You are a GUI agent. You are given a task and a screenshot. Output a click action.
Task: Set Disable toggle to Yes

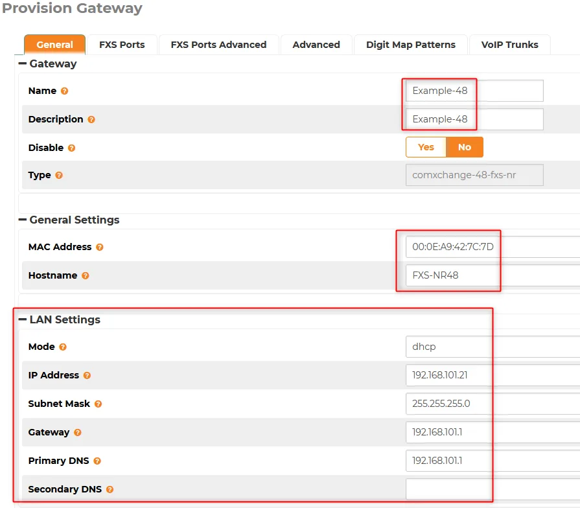(x=426, y=147)
